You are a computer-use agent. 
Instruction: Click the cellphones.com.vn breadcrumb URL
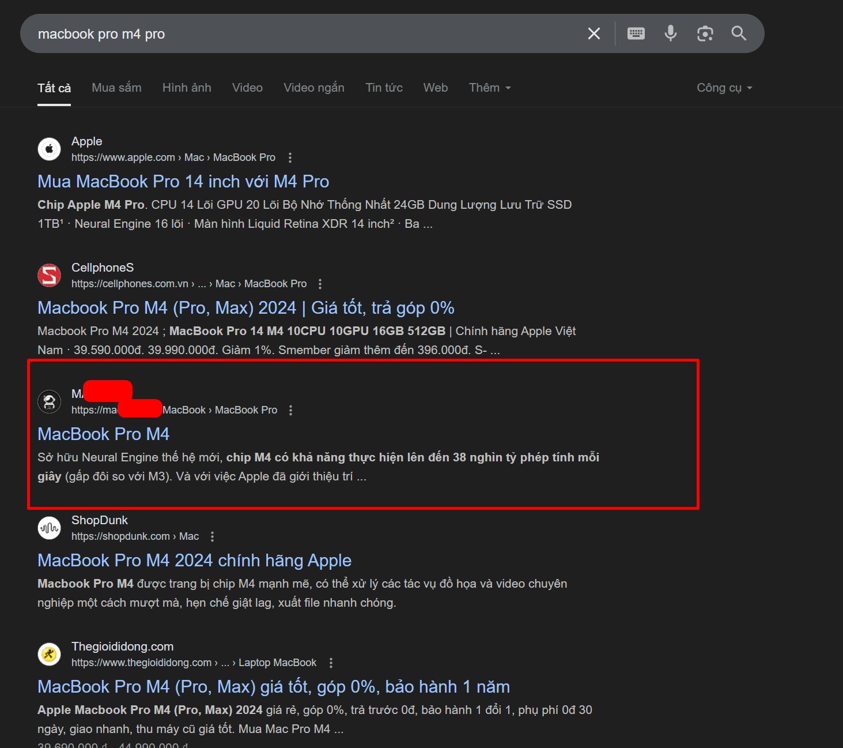click(189, 284)
